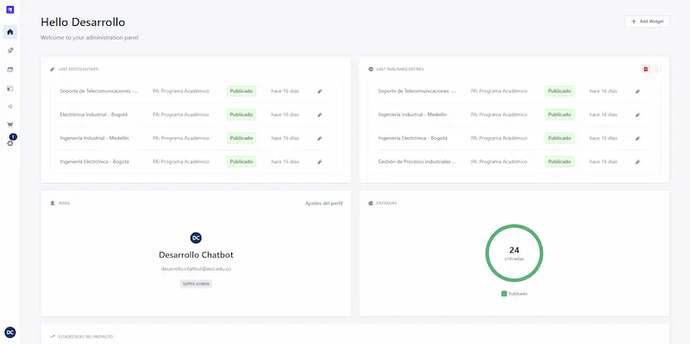Edit Ingeniería Electrónica - Bogotá in Last Edited Entries
This screenshot has height=344, width=690.
320,161
